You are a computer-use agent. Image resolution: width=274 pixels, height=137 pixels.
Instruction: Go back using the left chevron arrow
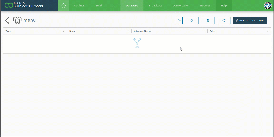[7, 20]
